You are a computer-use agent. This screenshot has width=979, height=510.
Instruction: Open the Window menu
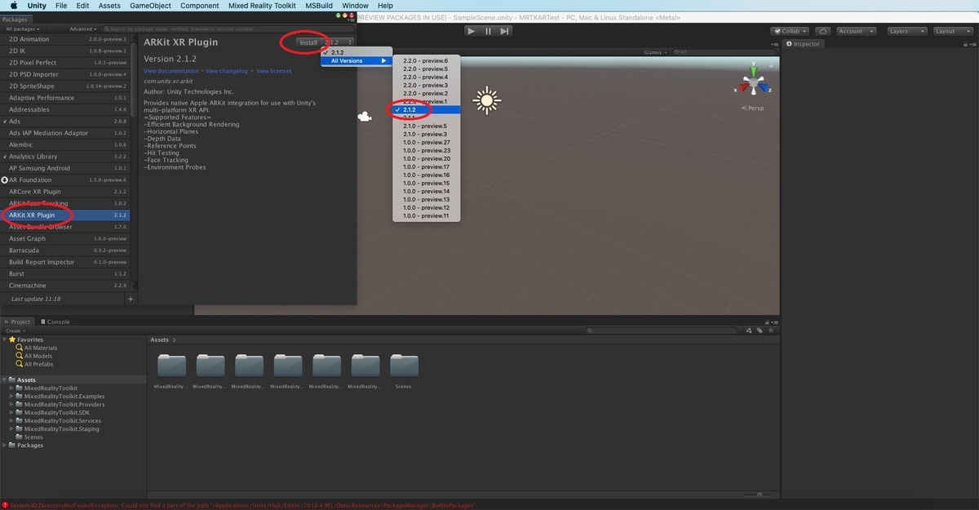[x=355, y=6]
